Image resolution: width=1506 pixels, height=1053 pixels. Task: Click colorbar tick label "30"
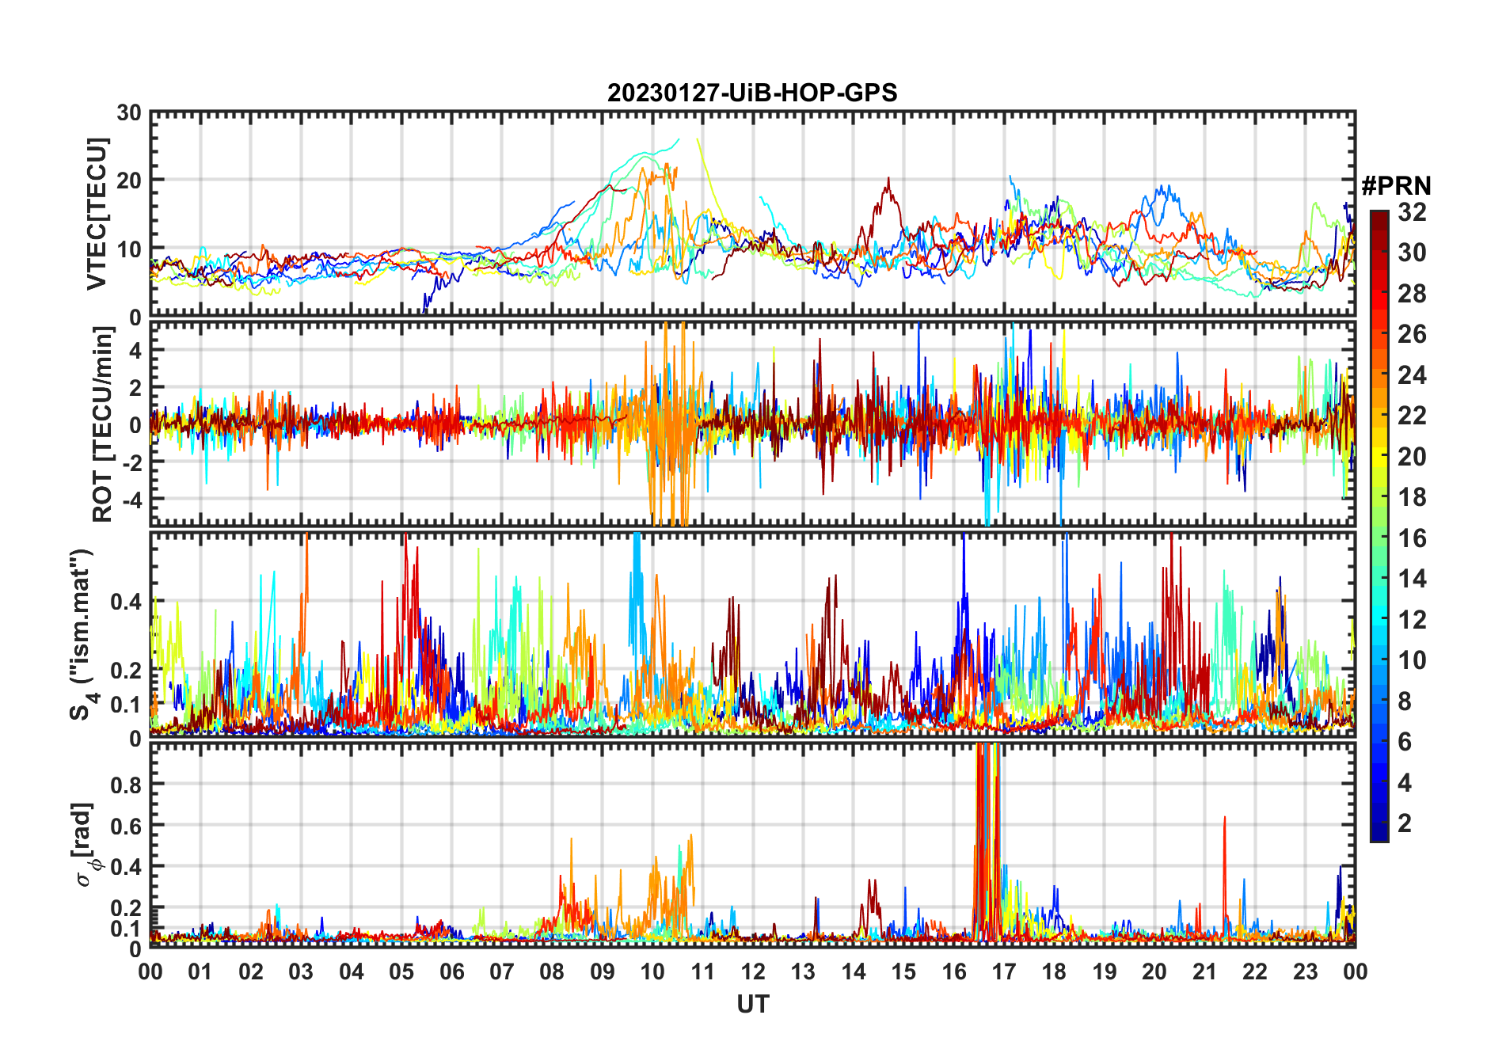pyautogui.click(x=1412, y=253)
